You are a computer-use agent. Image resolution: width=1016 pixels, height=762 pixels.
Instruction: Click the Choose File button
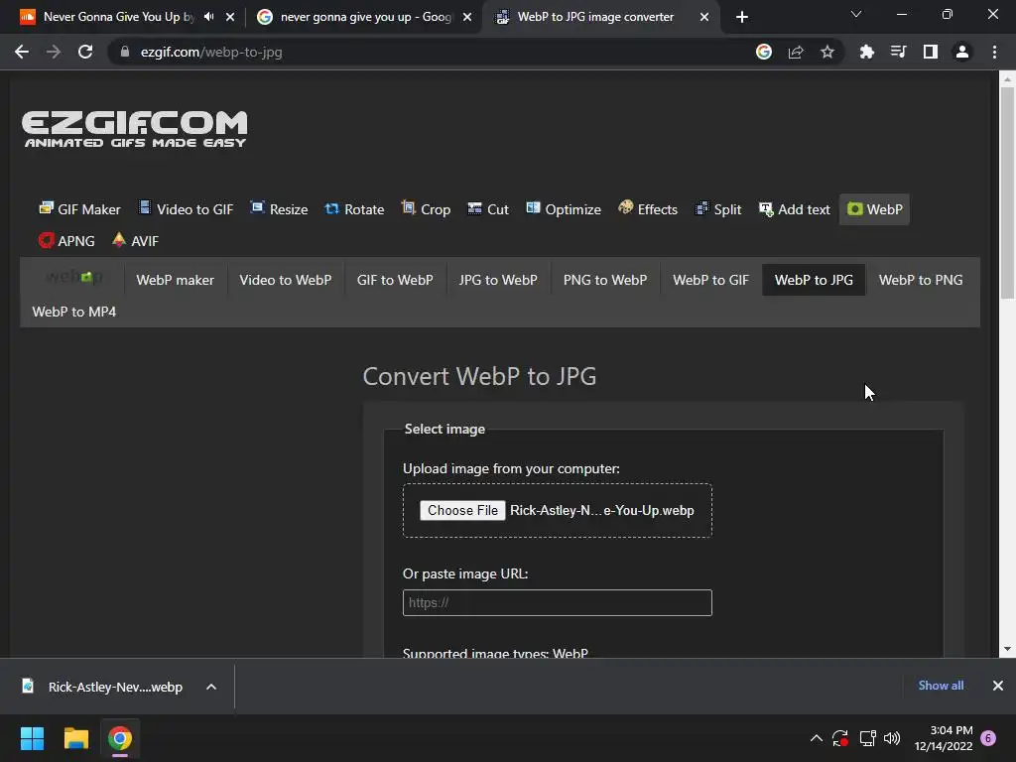(x=462, y=511)
